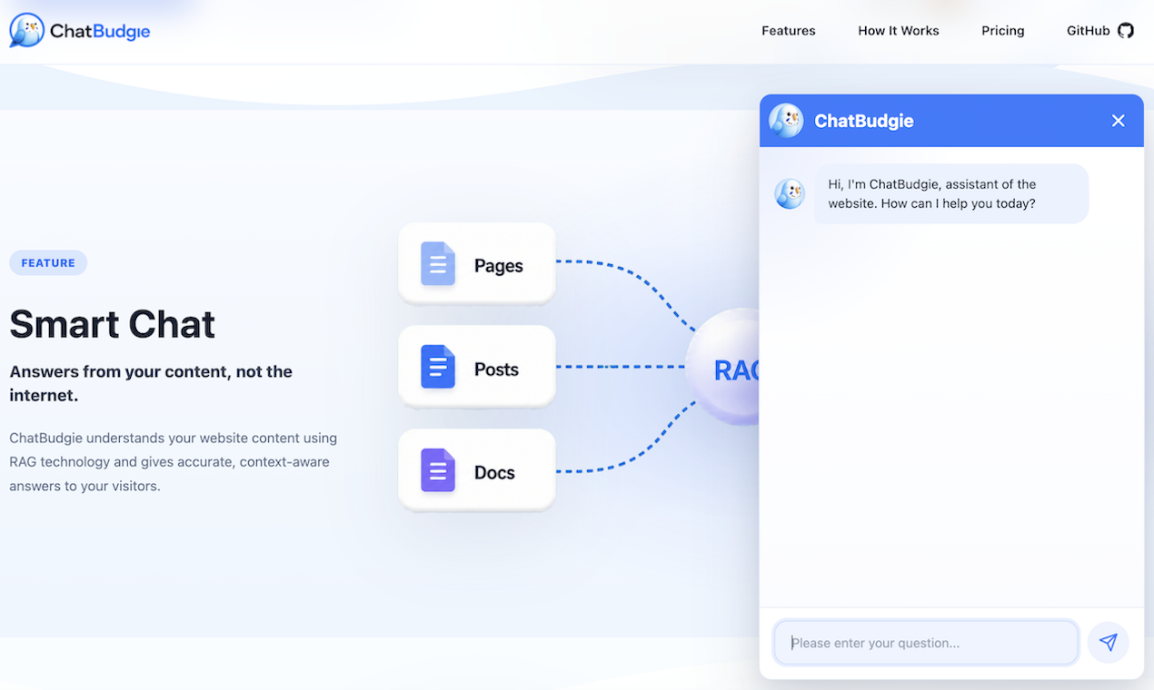Click the ChatBudgie bird logo in header
The image size is (1154, 690).
[26, 30]
